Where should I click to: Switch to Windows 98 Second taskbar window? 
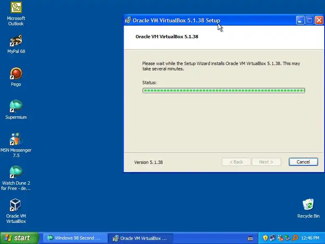[75, 238]
